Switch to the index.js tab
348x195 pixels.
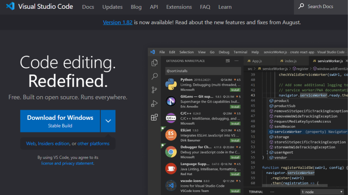pyautogui.click(x=292, y=61)
